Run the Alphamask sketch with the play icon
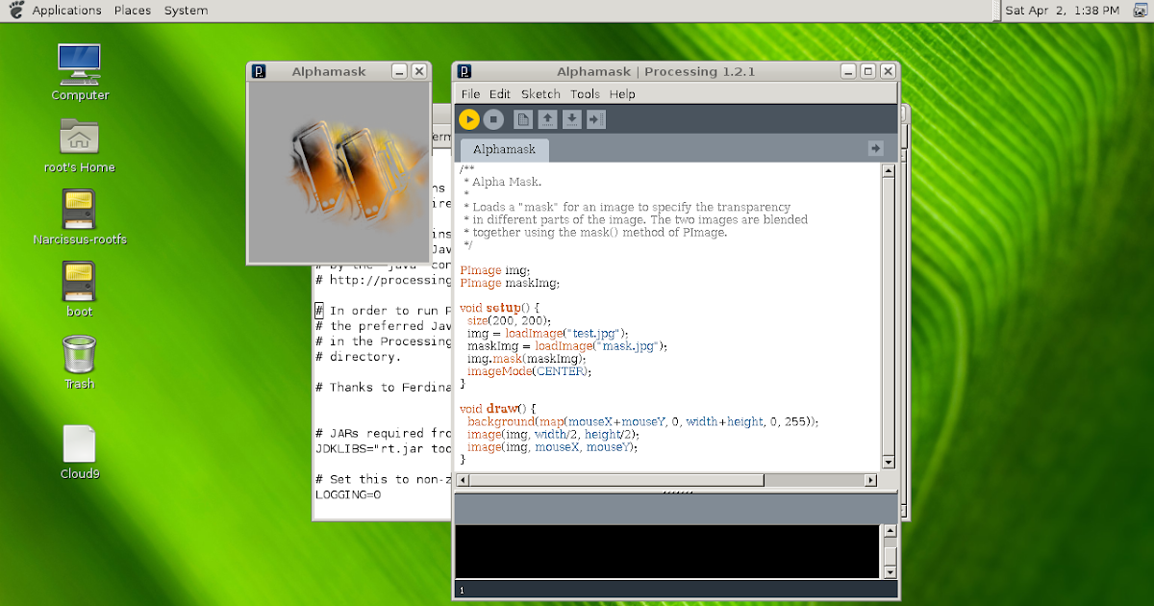This screenshot has width=1154, height=606. tap(469, 119)
